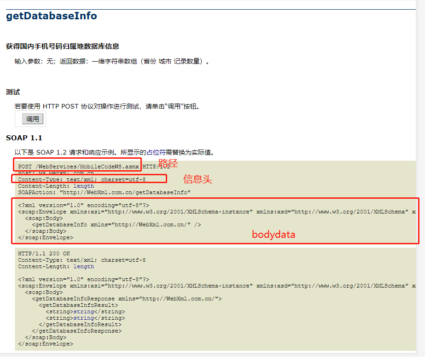Click the 输入参数 description line
Image resolution: width=425 pixels, height=357 pixels.
pyautogui.click(x=112, y=61)
